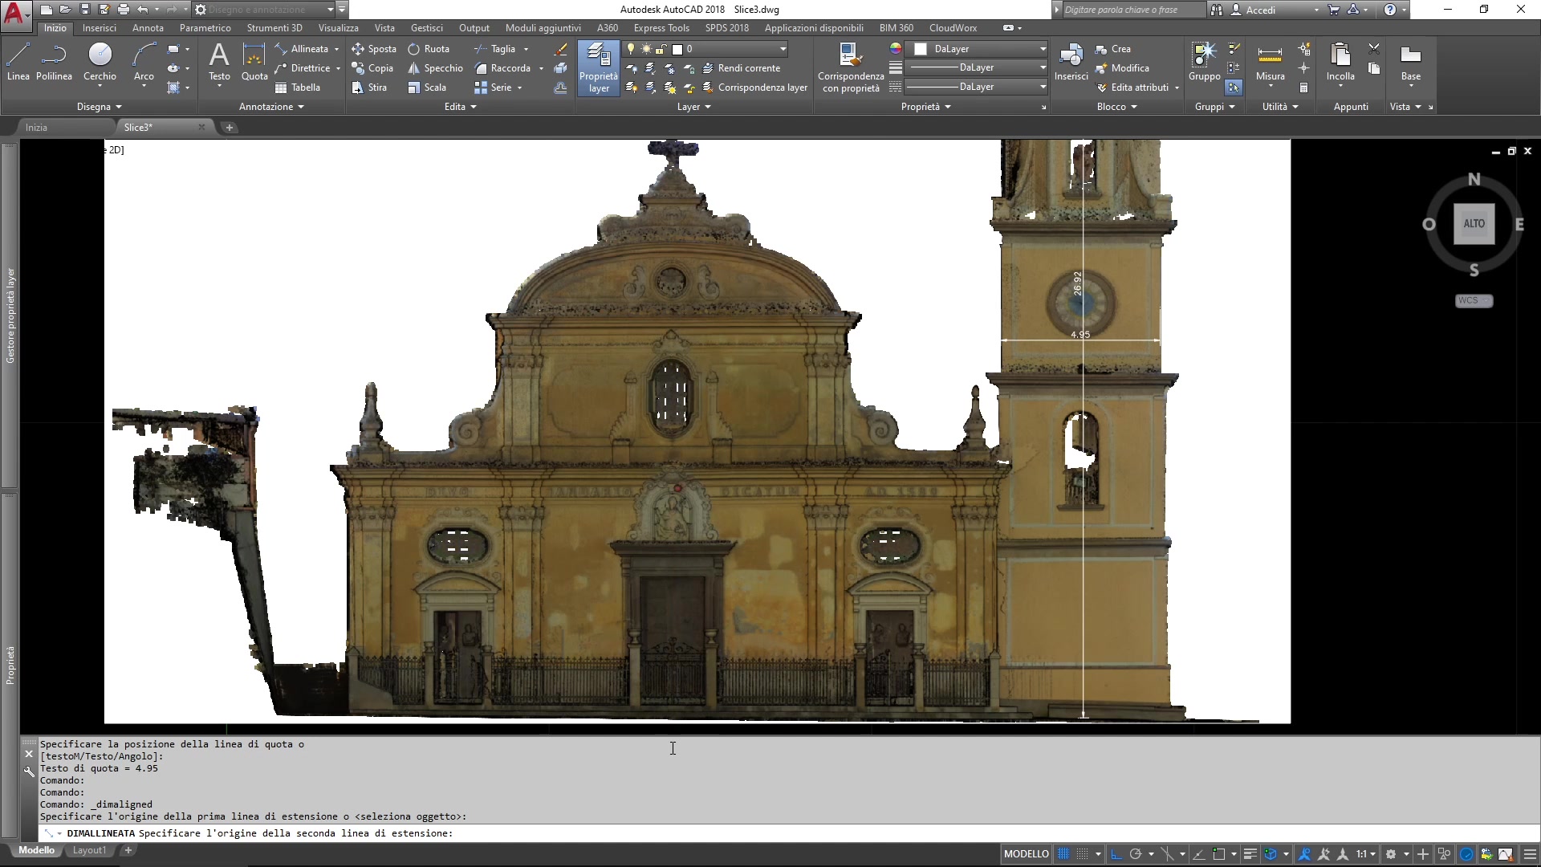Screen dimensions: 1541x867
Task: Expand the Annotazione panel
Action: (271, 107)
